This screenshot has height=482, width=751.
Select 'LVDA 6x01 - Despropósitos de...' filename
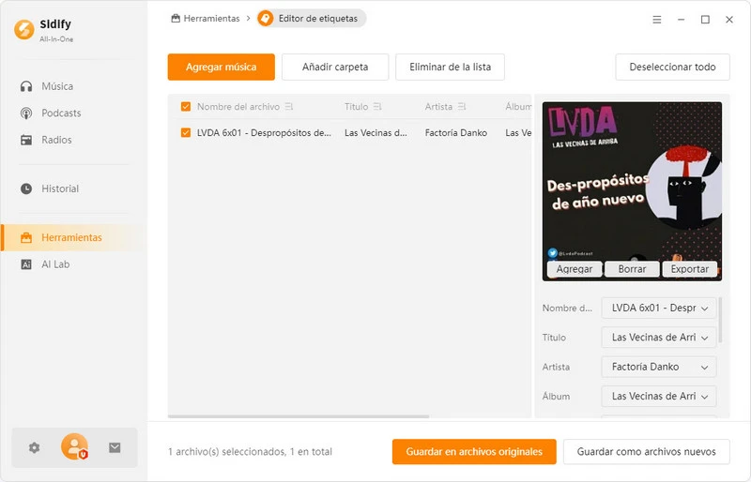[264, 132]
